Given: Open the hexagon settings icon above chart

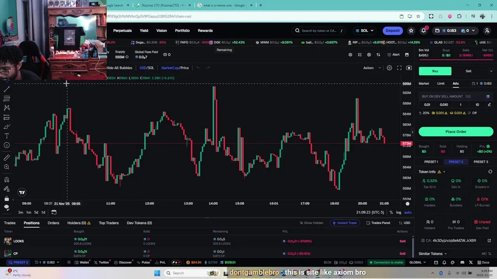Looking at the screenshot, I should coord(350,55).
